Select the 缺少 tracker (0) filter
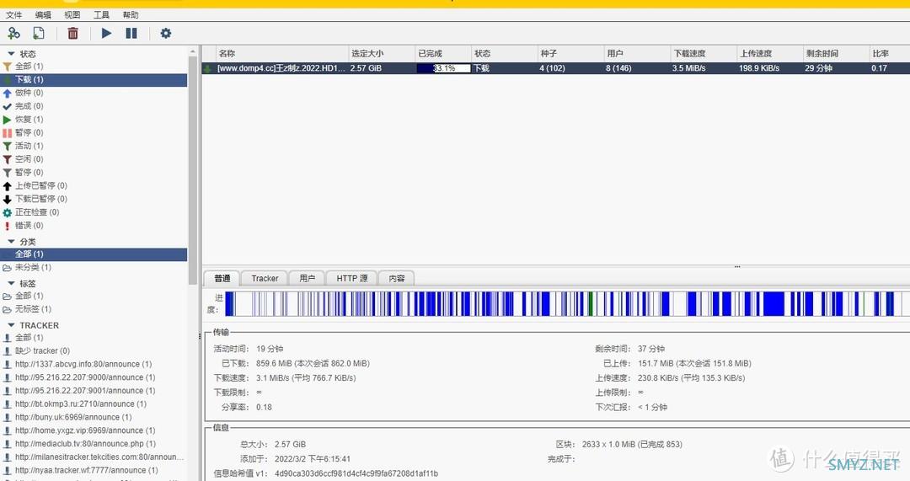The height and width of the screenshot is (481, 910). pyautogui.click(x=94, y=351)
